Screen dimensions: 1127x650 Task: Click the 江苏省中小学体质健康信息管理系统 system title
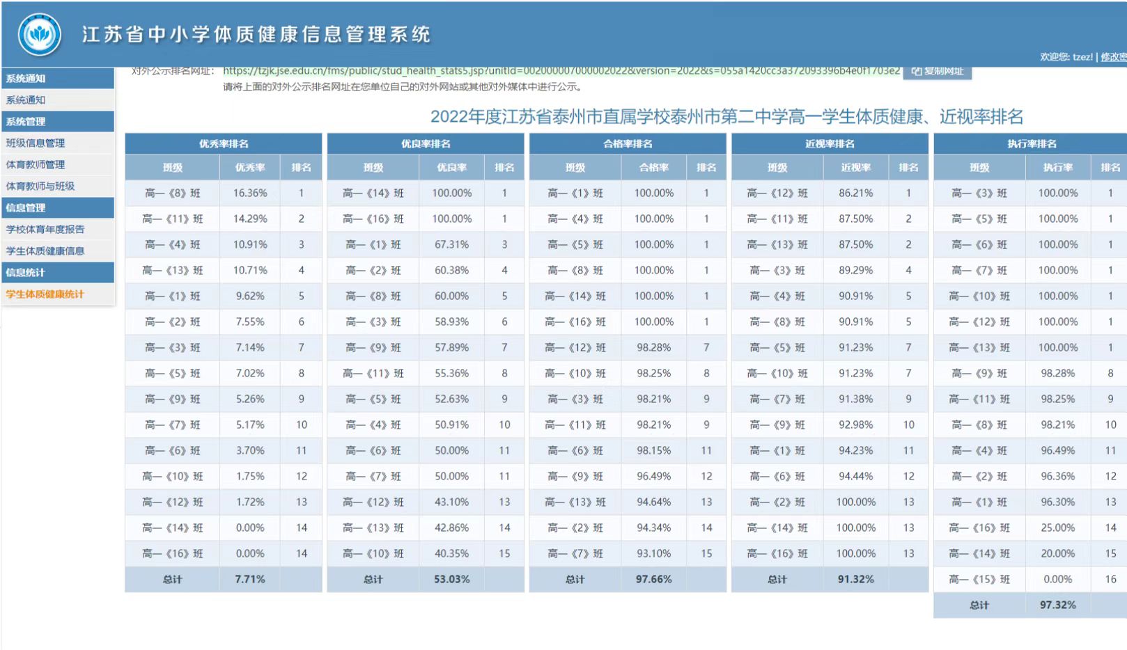click(256, 35)
